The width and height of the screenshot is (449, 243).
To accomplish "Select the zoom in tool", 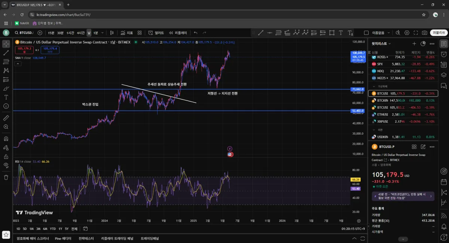I will pos(6,127).
